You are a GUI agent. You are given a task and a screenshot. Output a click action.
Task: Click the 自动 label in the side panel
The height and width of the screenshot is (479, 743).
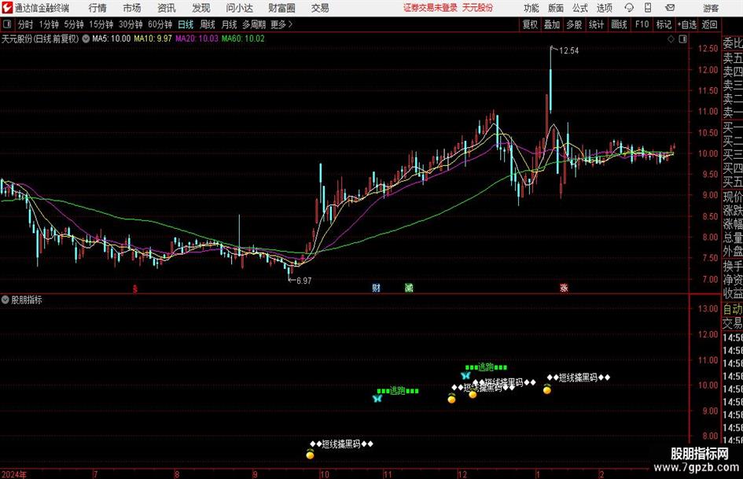coord(733,309)
